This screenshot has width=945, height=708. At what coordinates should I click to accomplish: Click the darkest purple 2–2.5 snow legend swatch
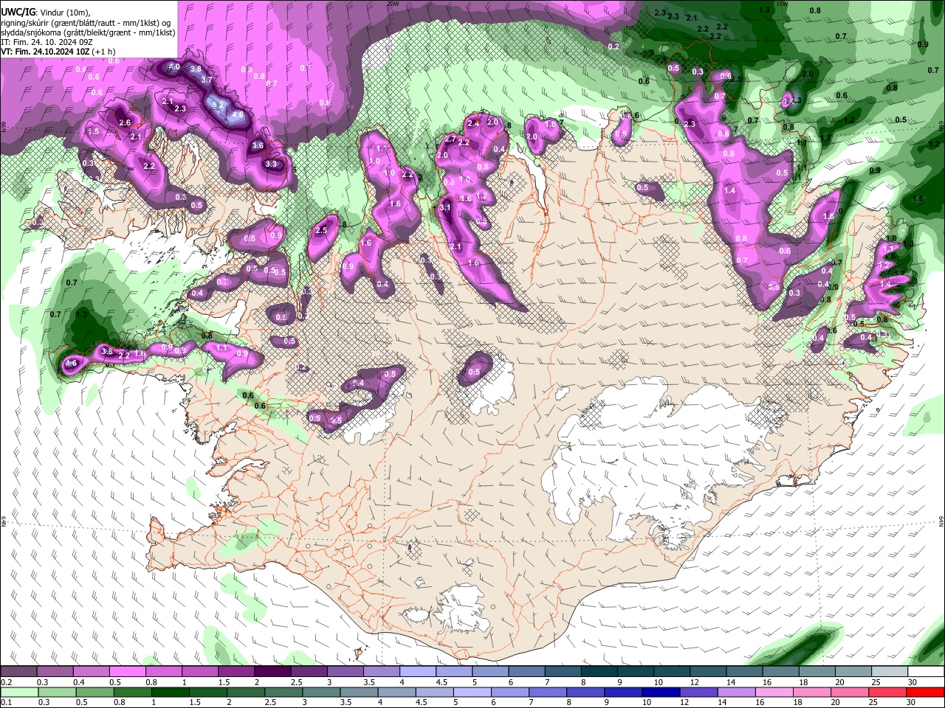tap(272, 672)
